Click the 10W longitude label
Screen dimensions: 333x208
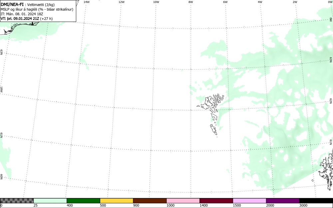(x=156, y=2)
